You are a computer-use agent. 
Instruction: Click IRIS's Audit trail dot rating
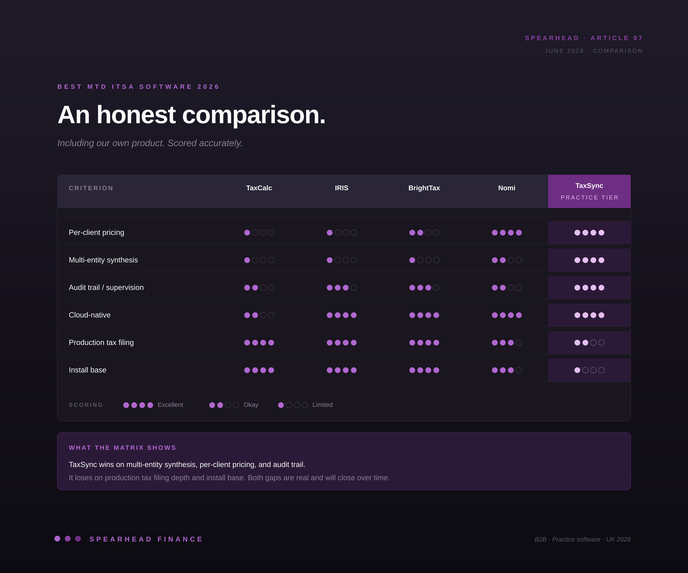342,287
